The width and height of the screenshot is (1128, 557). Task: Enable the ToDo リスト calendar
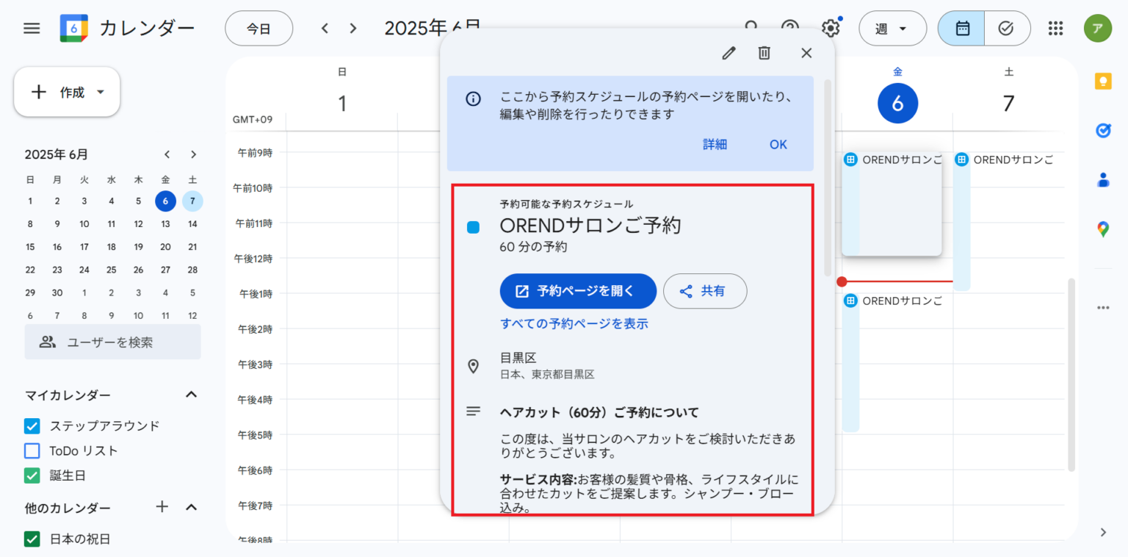point(32,450)
